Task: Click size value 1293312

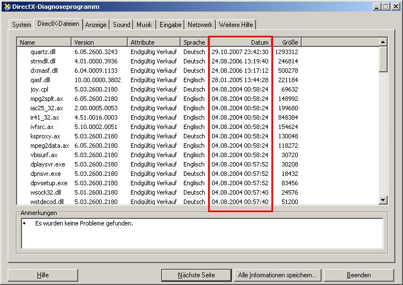Action: click(287, 52)
